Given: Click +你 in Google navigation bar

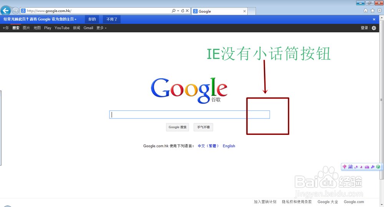Looking at the screenshot, I should [x=6, y=28].
